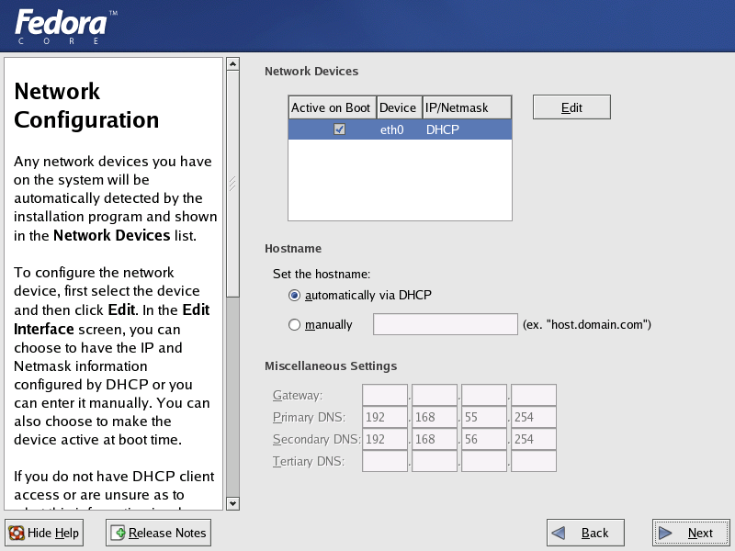Image resolution: width=735 pixels, height=551 pixels.
Task: Click the Fedora Core logo
Action: (65, 27)
